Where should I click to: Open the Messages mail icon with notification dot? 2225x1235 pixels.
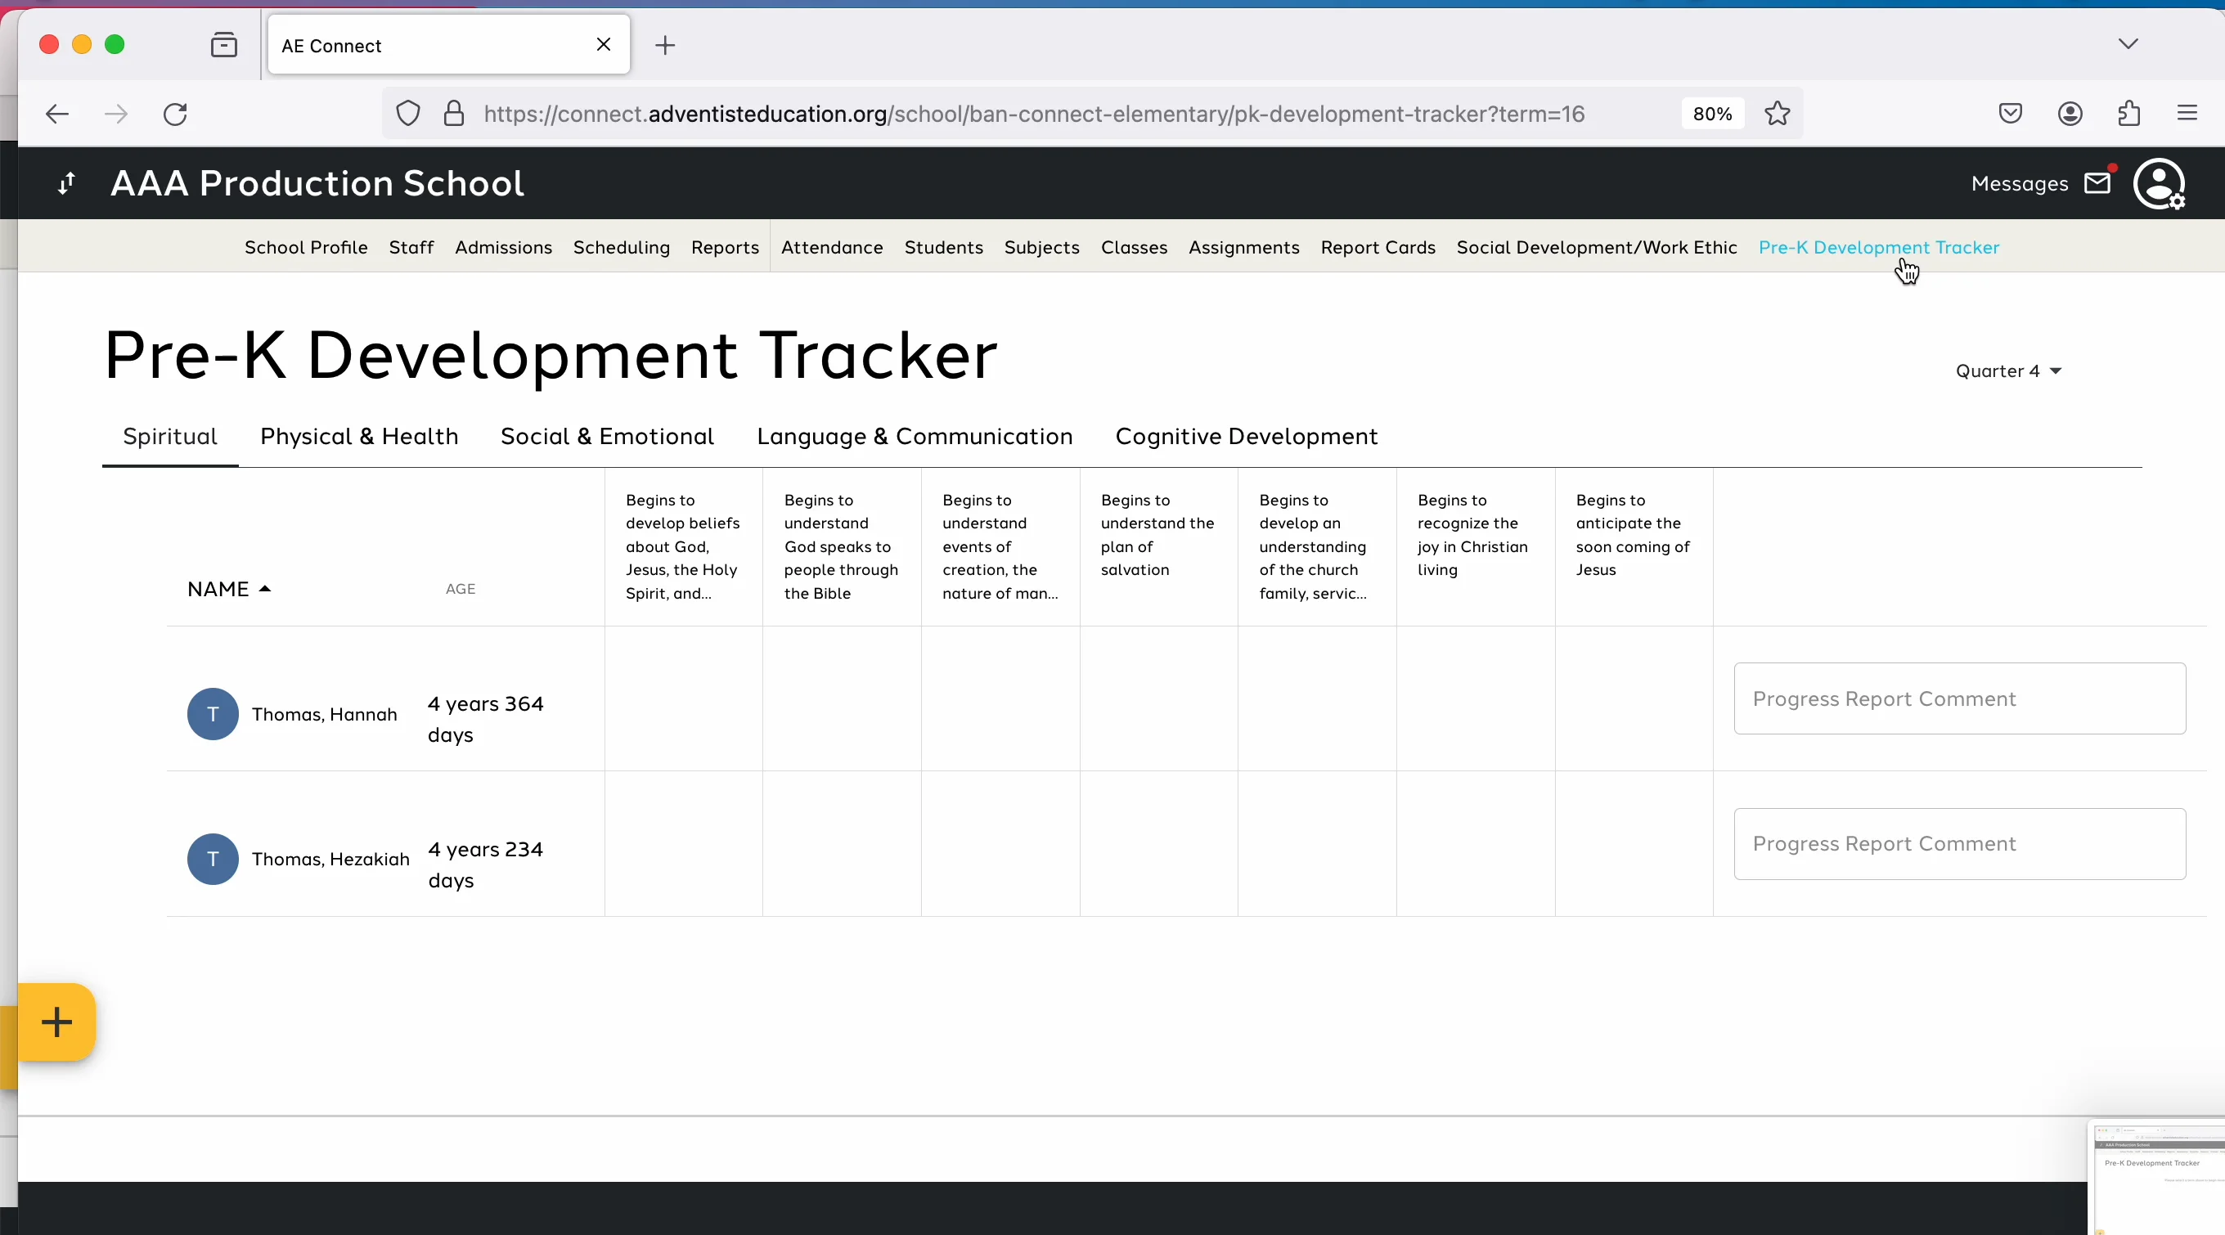[2099, 182]
